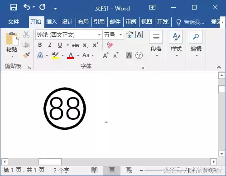Open the 布局 ribbon tab
Screen dimensions: 226x176
point(83,22)
